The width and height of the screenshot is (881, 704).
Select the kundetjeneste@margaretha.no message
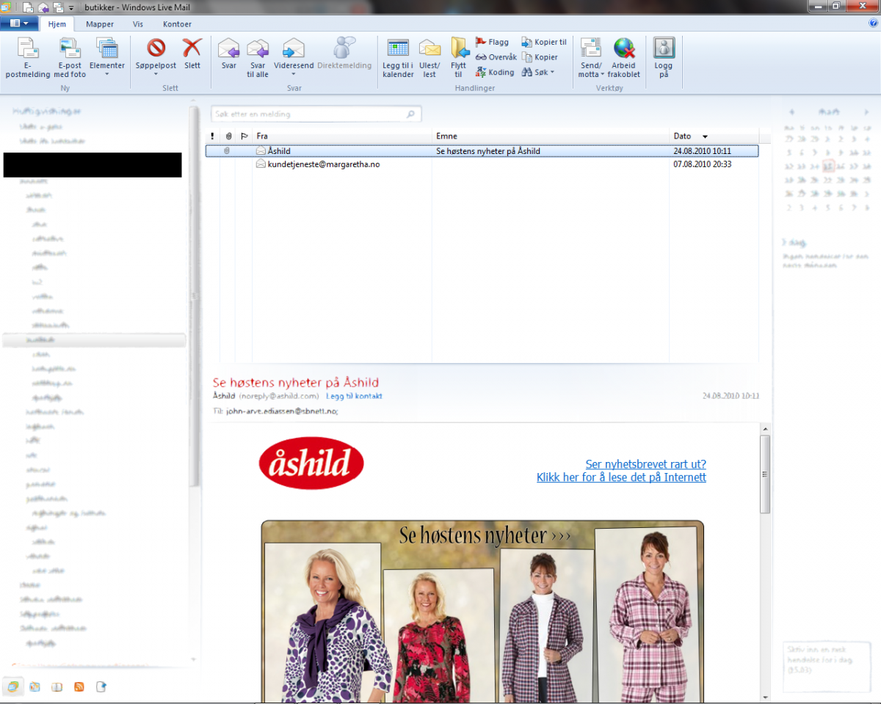click(x=482, y=164)
